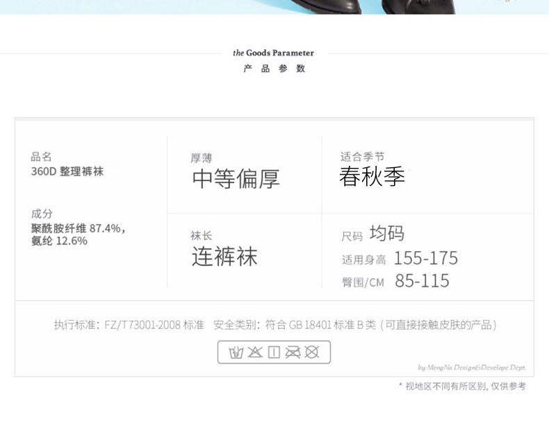
Task: Click the 适用身高 label
Action: [363, 260]
